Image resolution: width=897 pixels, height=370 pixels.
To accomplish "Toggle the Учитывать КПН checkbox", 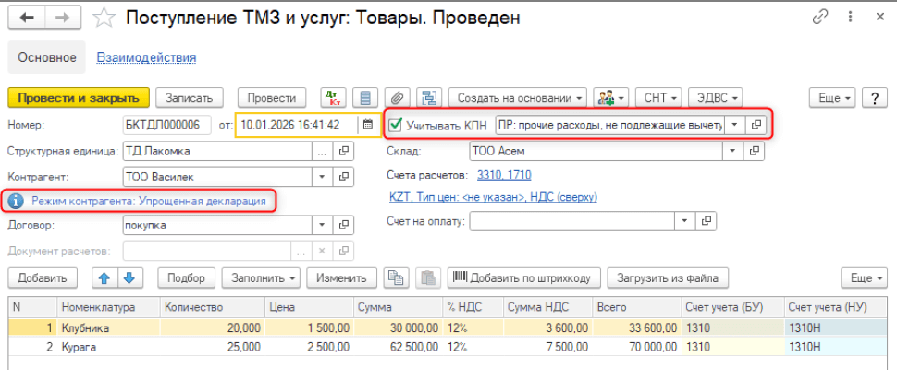I will point(396,124).
